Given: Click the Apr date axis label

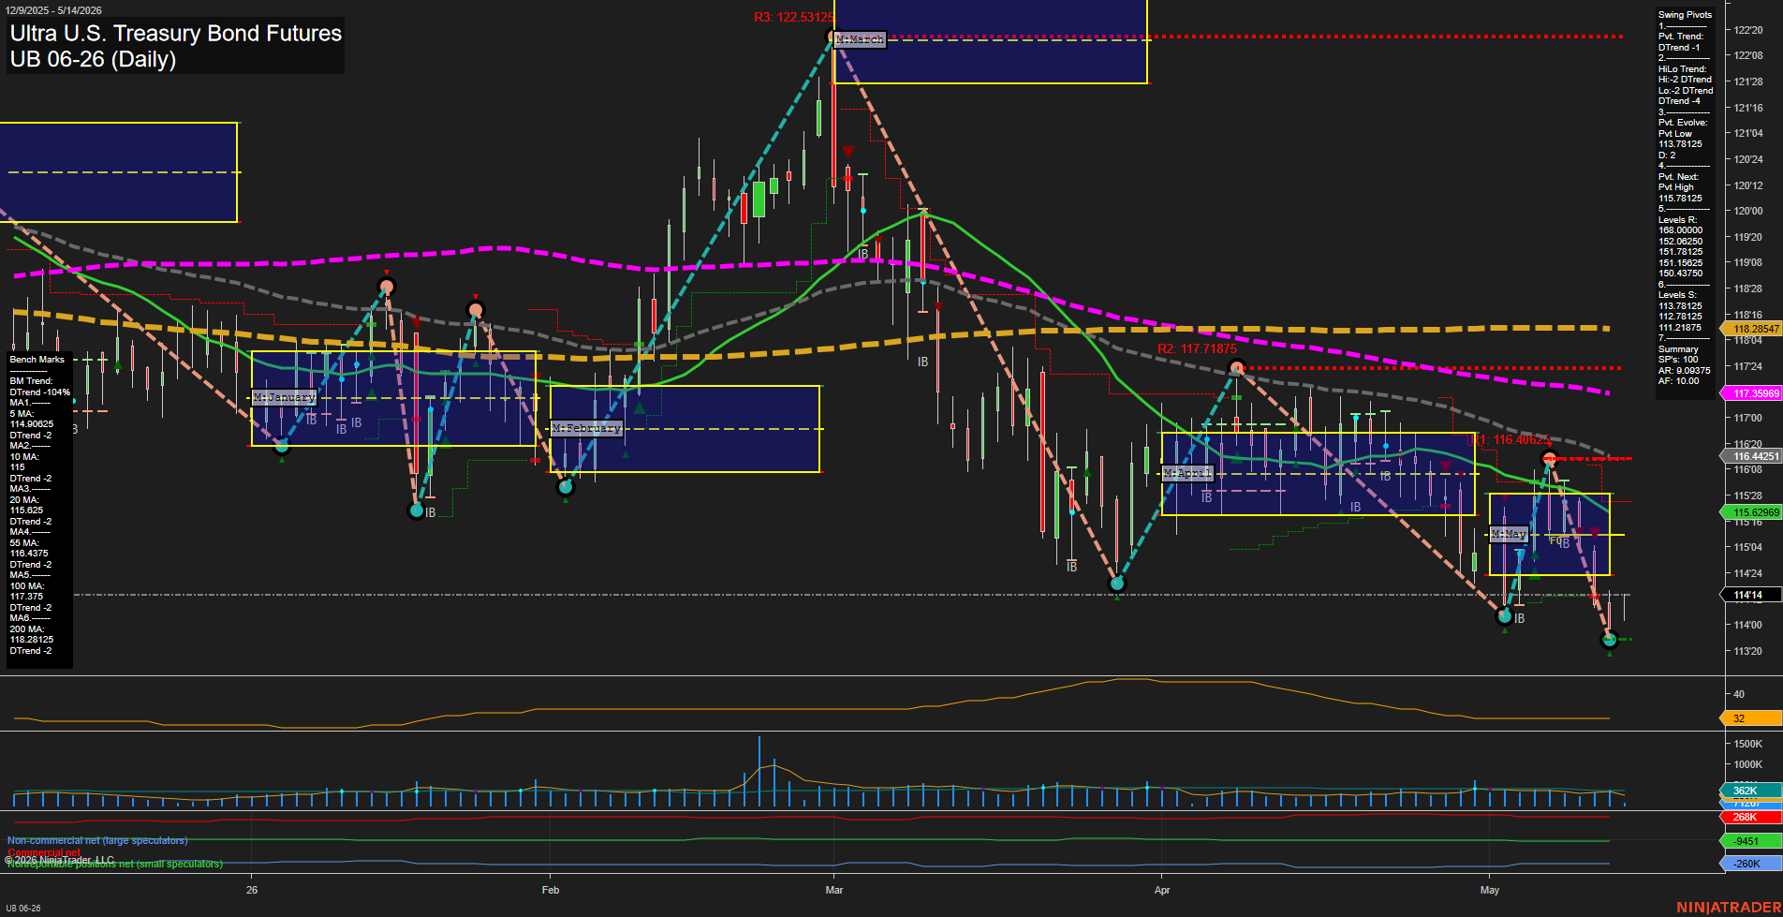Looking at the screenshot, I should click(1162, 890).
